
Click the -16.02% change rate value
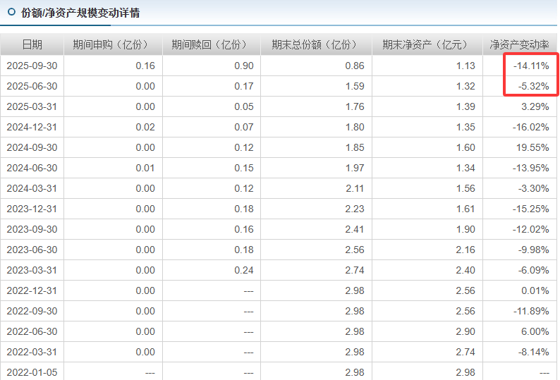pyautogui.click(x=530, y=127)
